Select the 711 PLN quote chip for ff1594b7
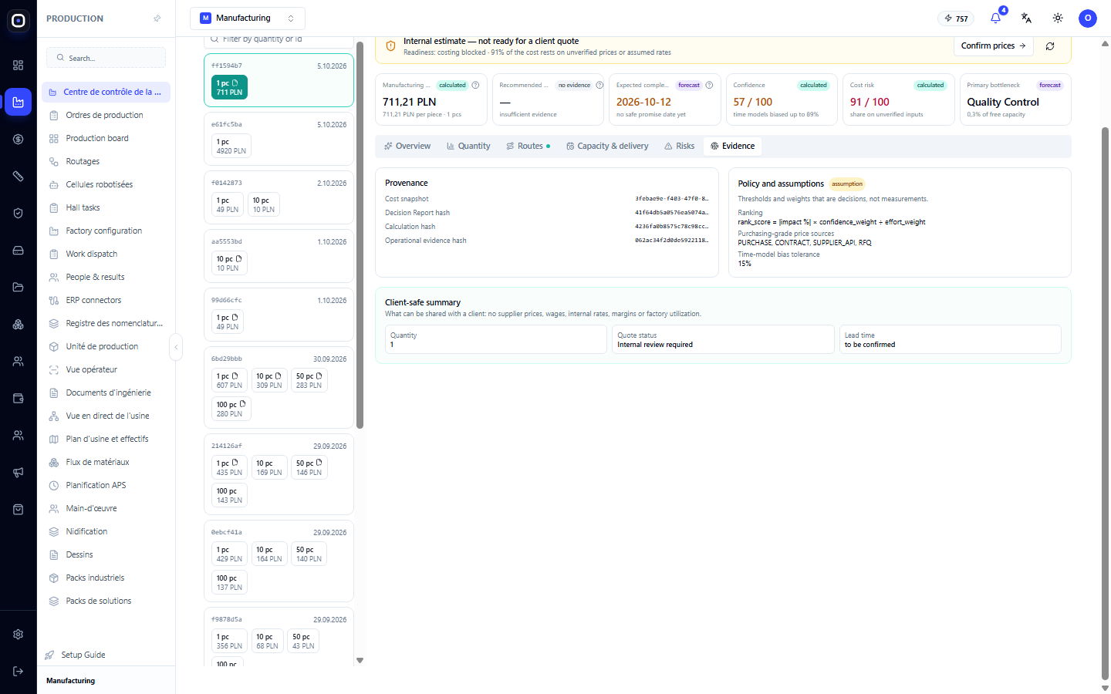The height and width of the screenshot is (694, 1111). (x=229, y=87)
